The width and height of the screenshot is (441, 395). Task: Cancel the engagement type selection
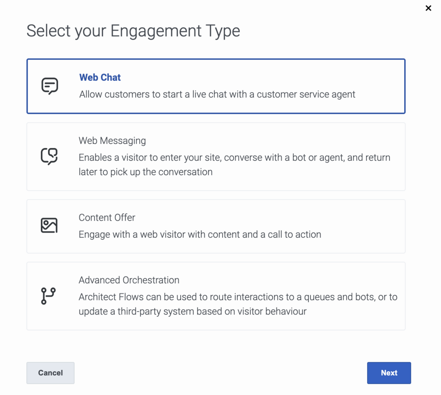tap(51, 373)
